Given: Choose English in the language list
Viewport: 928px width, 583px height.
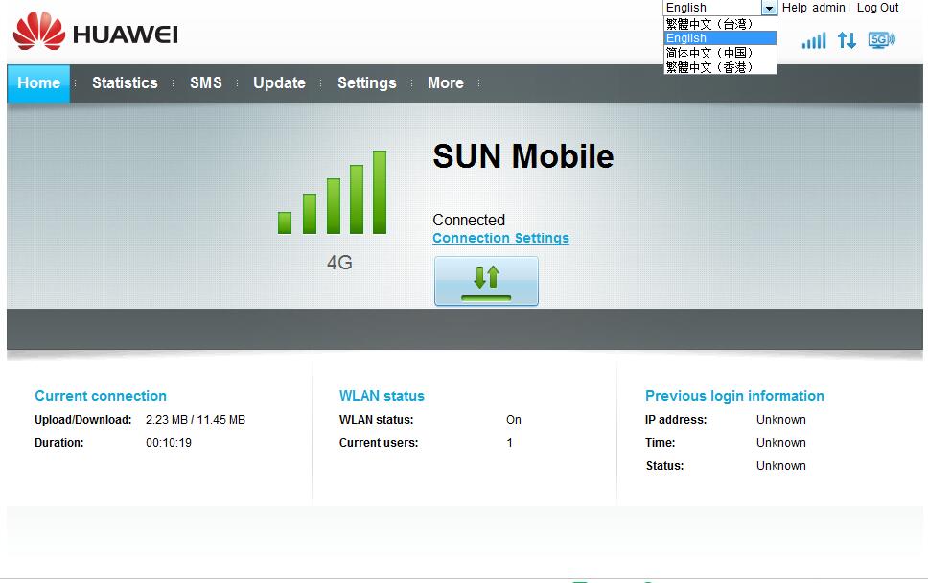Looking at the screenshot, I should click(x=720, y=38).
